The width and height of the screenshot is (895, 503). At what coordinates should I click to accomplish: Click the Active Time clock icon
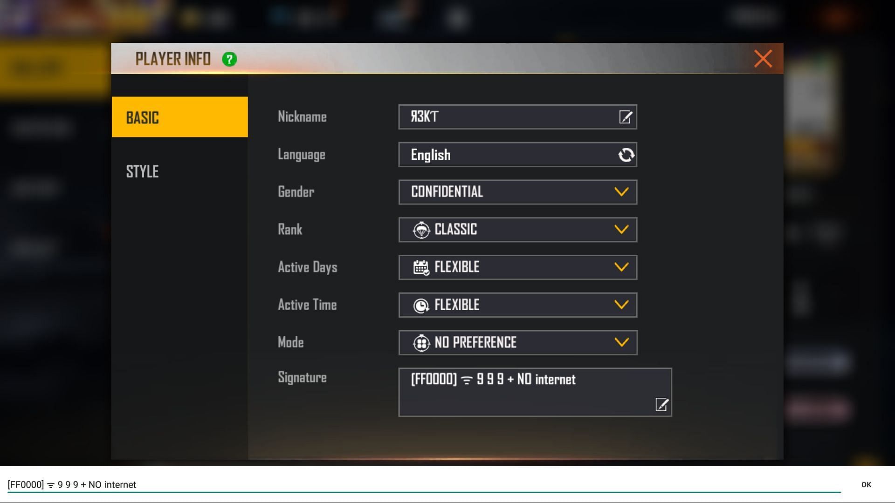point(420,305)
